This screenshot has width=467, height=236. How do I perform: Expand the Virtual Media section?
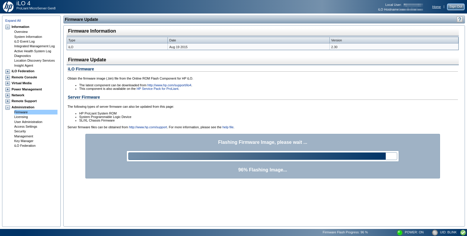coord(8,83)
